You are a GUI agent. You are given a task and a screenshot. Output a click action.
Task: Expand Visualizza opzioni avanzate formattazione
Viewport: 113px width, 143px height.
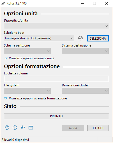click(x=35, y=98)
